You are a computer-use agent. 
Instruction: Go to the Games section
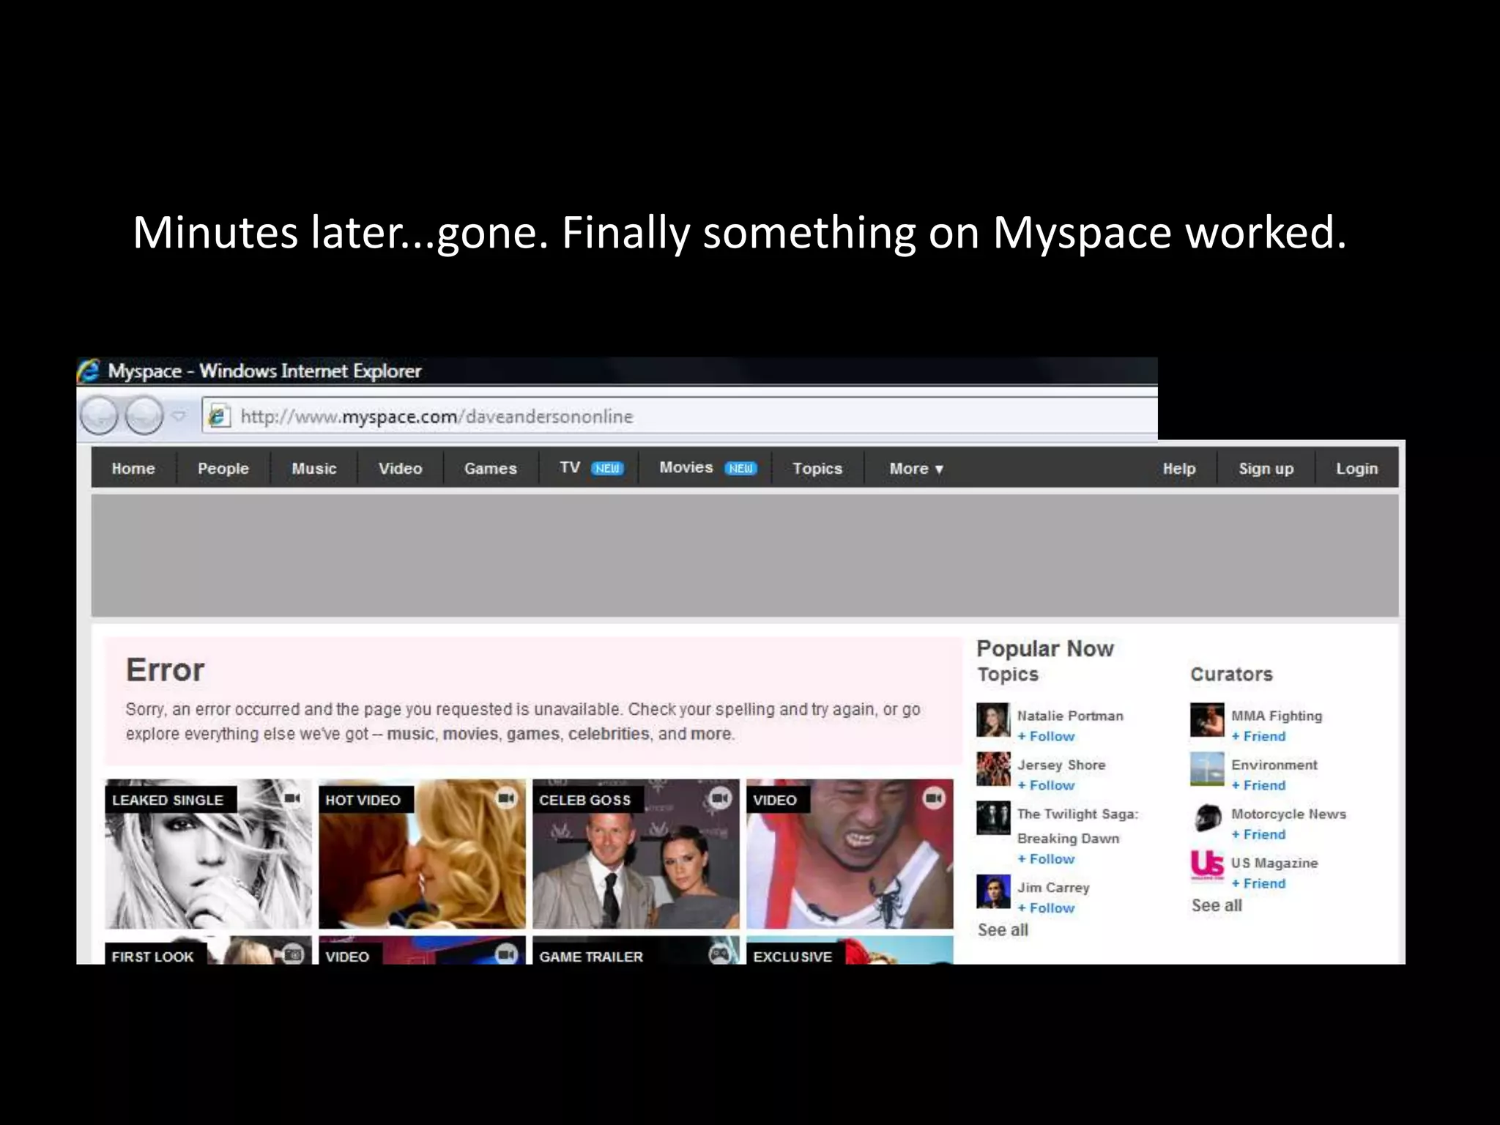(491, 468)
